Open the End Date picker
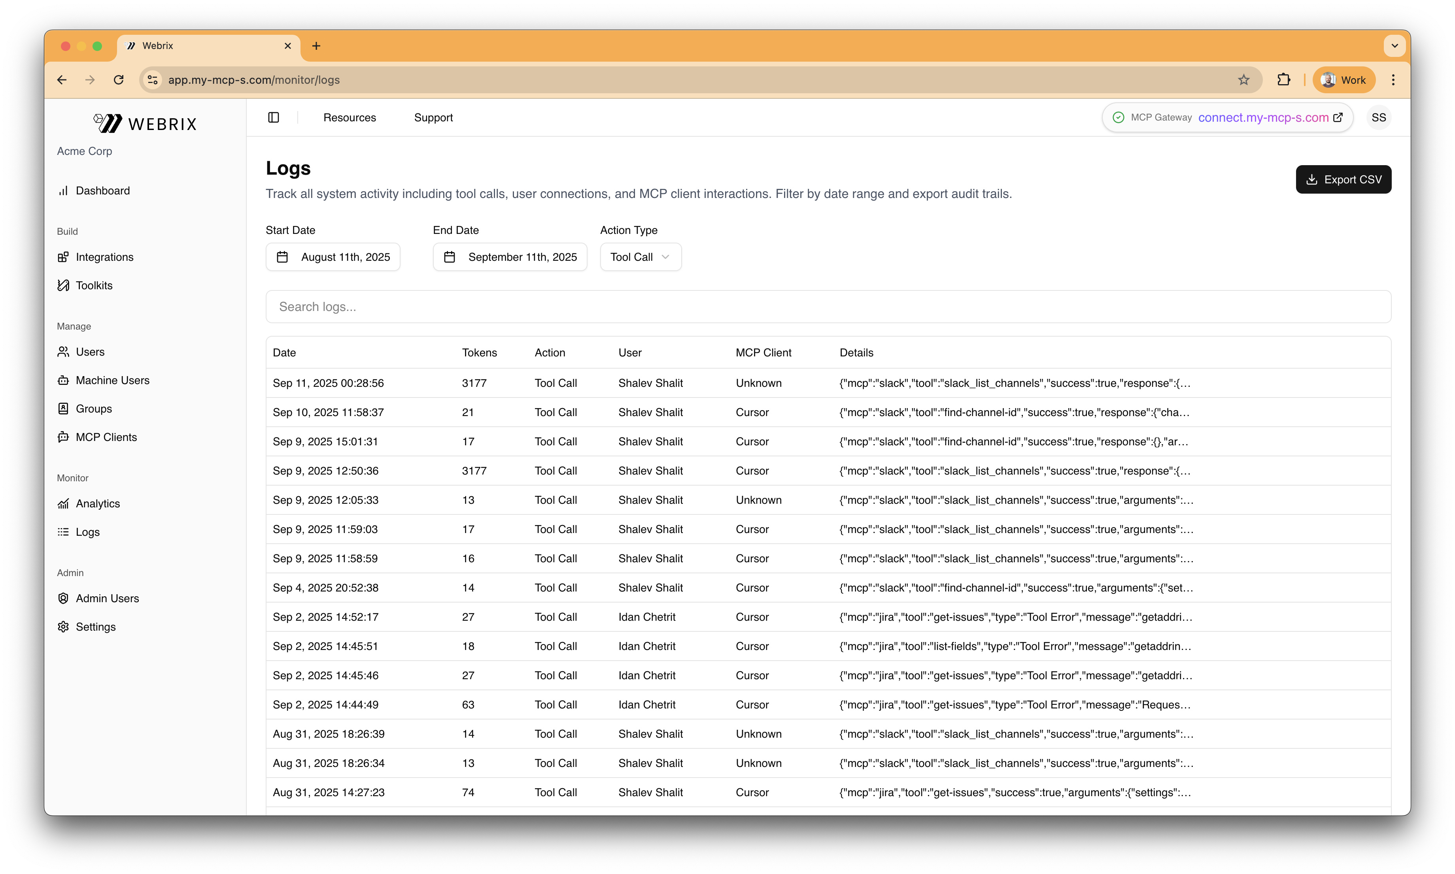 point(510,257)
